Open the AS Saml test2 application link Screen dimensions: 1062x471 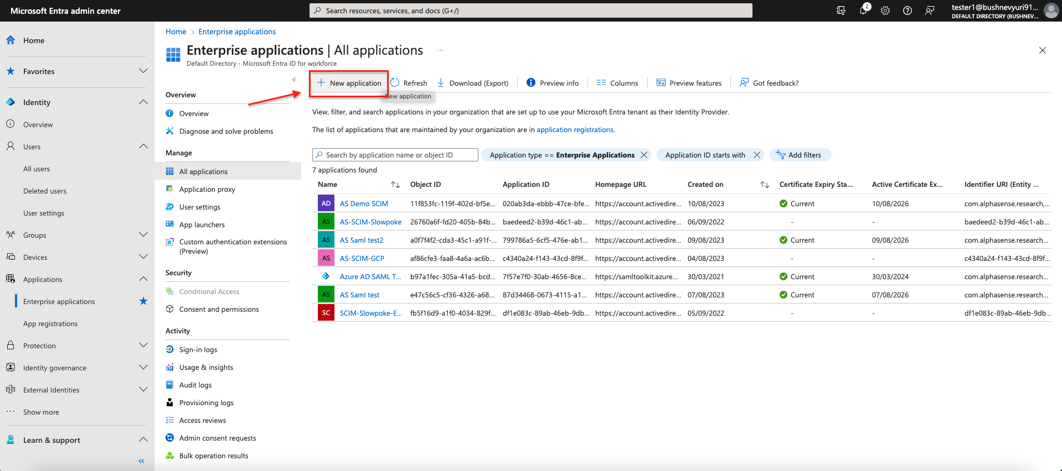pos(362,240)
